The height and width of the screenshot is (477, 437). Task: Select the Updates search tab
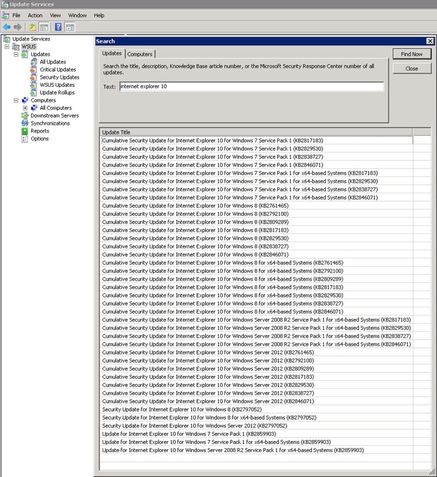point(112,53)
